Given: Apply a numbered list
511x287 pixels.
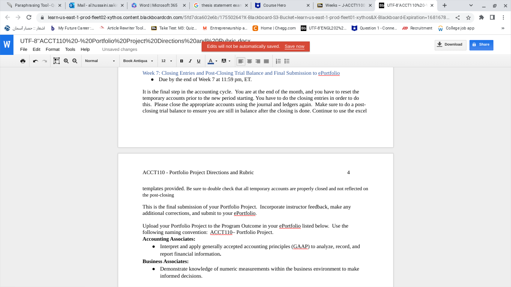Looking at the screenshot, I should click(278, 61).
